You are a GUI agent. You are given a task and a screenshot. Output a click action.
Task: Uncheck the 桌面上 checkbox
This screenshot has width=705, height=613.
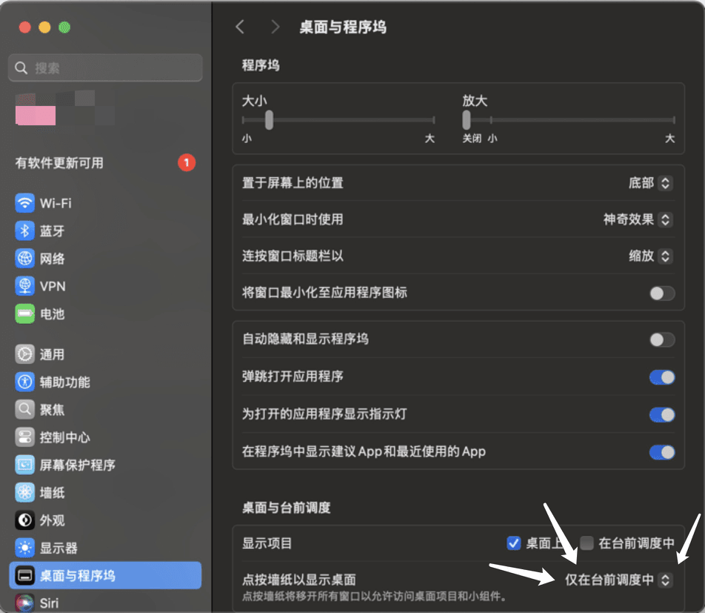point(514,543)
